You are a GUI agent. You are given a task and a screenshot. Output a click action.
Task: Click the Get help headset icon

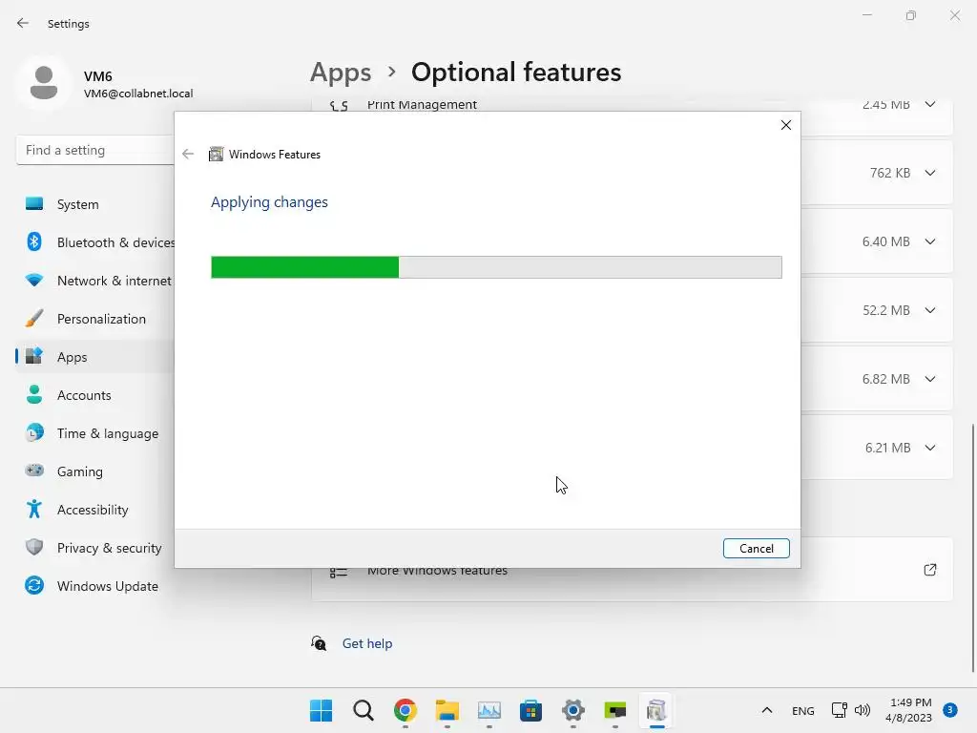[x=319, y=643]
